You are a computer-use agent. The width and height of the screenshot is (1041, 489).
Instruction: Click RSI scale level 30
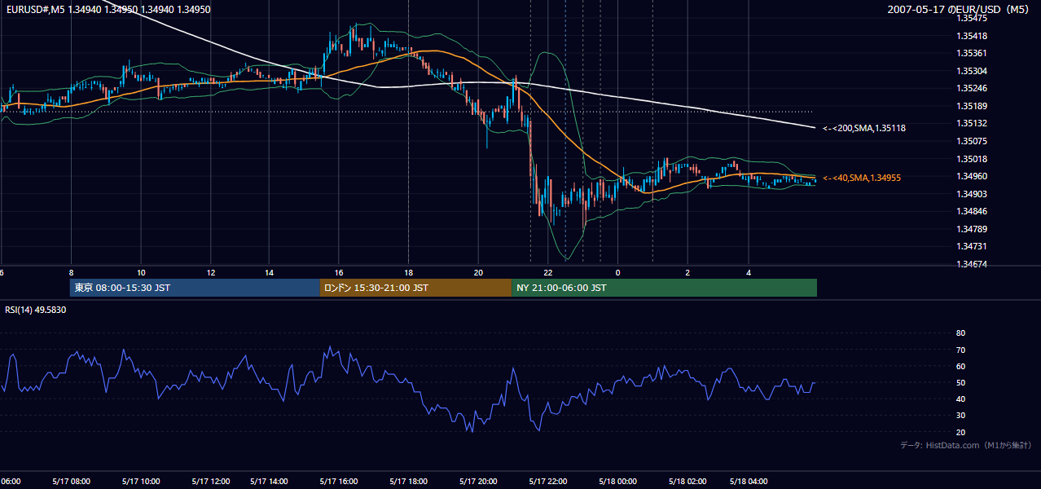960,416
